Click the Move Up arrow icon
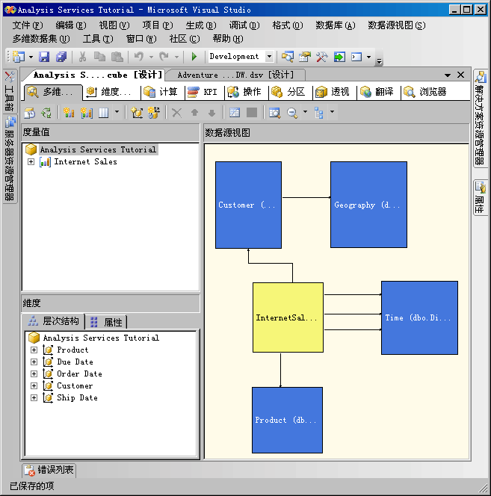 [194, 113]
